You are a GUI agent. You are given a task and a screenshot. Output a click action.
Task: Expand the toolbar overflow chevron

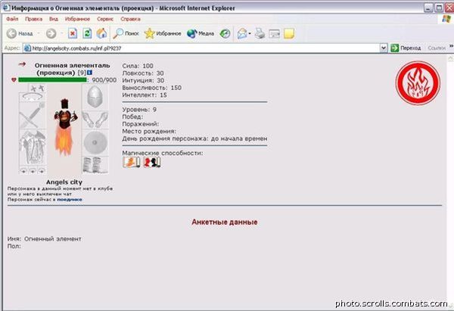451,46
